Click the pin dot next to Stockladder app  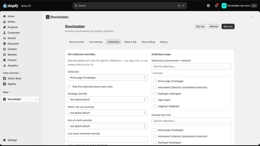pyautogui.click(x=36, y=100)
